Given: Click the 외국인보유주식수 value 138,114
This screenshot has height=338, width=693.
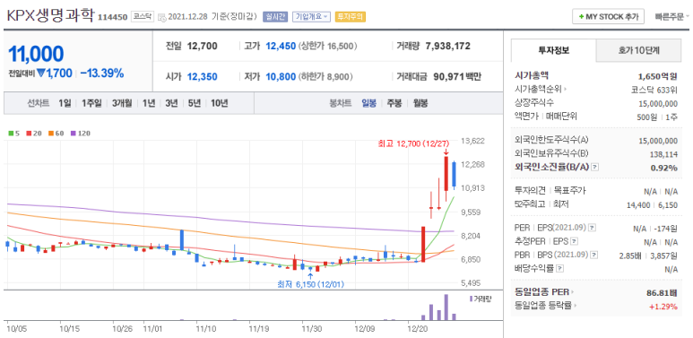Looking at the screenshot, I should [x=663, y=154].
